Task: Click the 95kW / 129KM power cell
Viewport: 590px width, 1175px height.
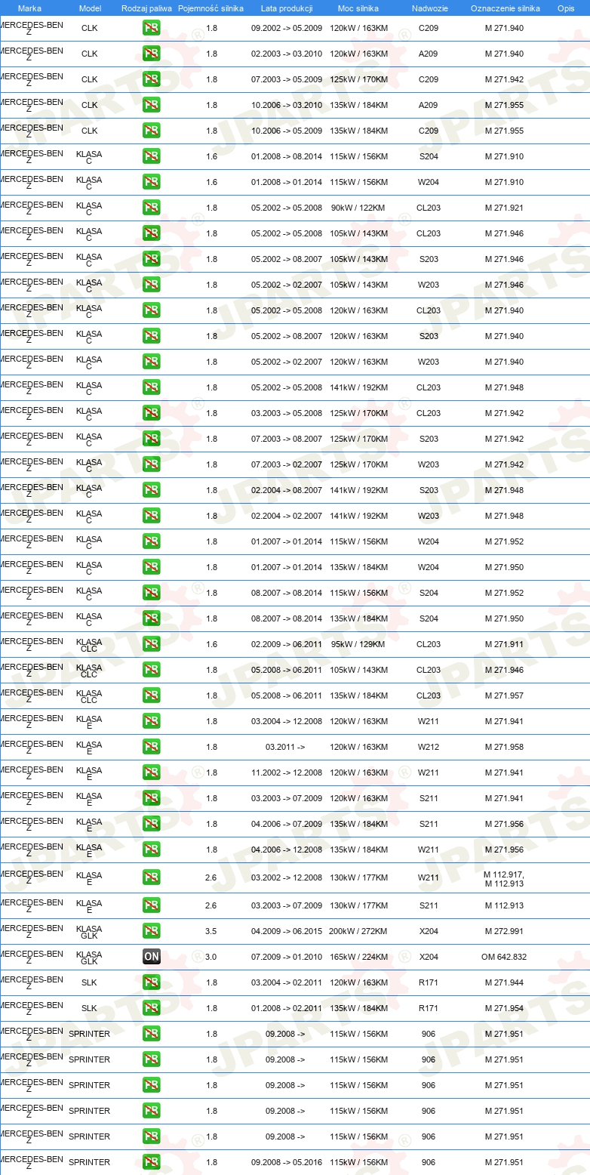Action: pos(358,644)
